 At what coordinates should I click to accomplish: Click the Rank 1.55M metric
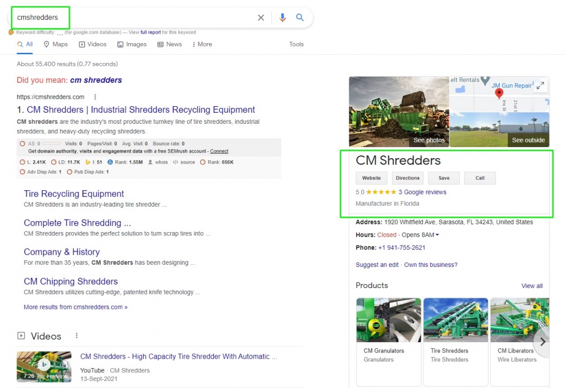(x=125, y=162)
